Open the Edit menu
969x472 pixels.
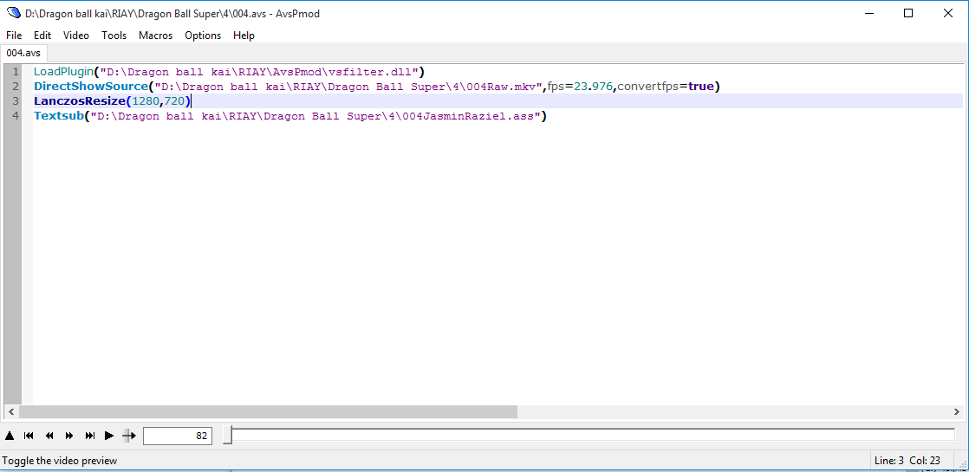[x=42, y=36]
